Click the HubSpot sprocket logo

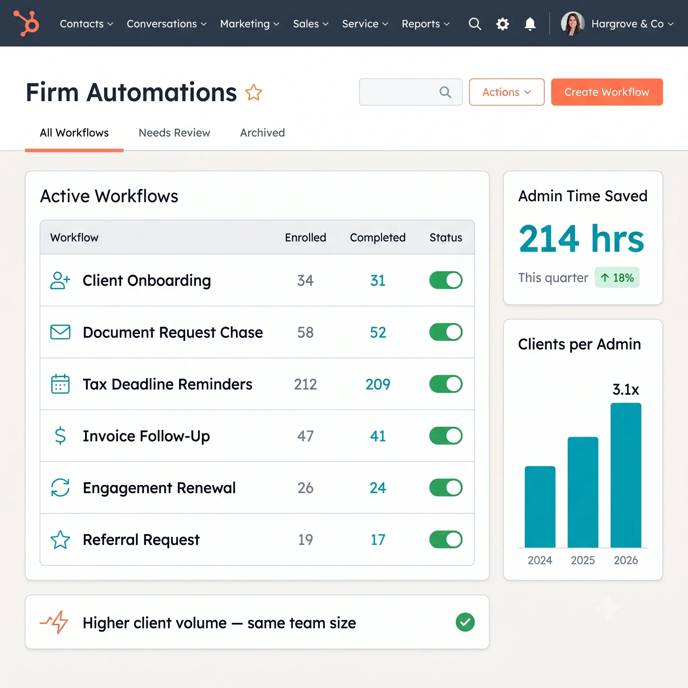[26, 24]
